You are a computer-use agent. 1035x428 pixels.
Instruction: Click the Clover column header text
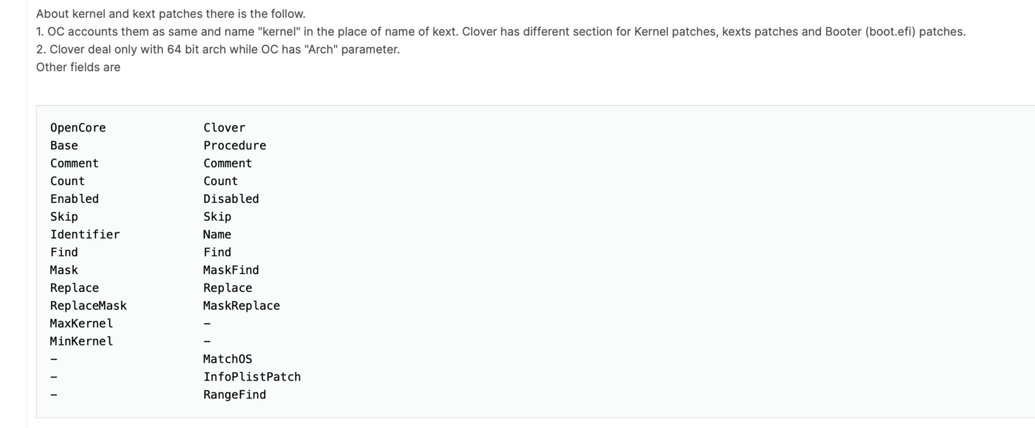pyautogui.click(x=224, y=128)
